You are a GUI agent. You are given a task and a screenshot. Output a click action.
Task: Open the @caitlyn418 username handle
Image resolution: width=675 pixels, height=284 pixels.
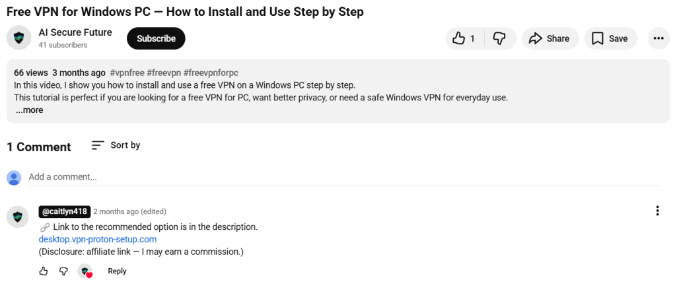pos(65,211)
